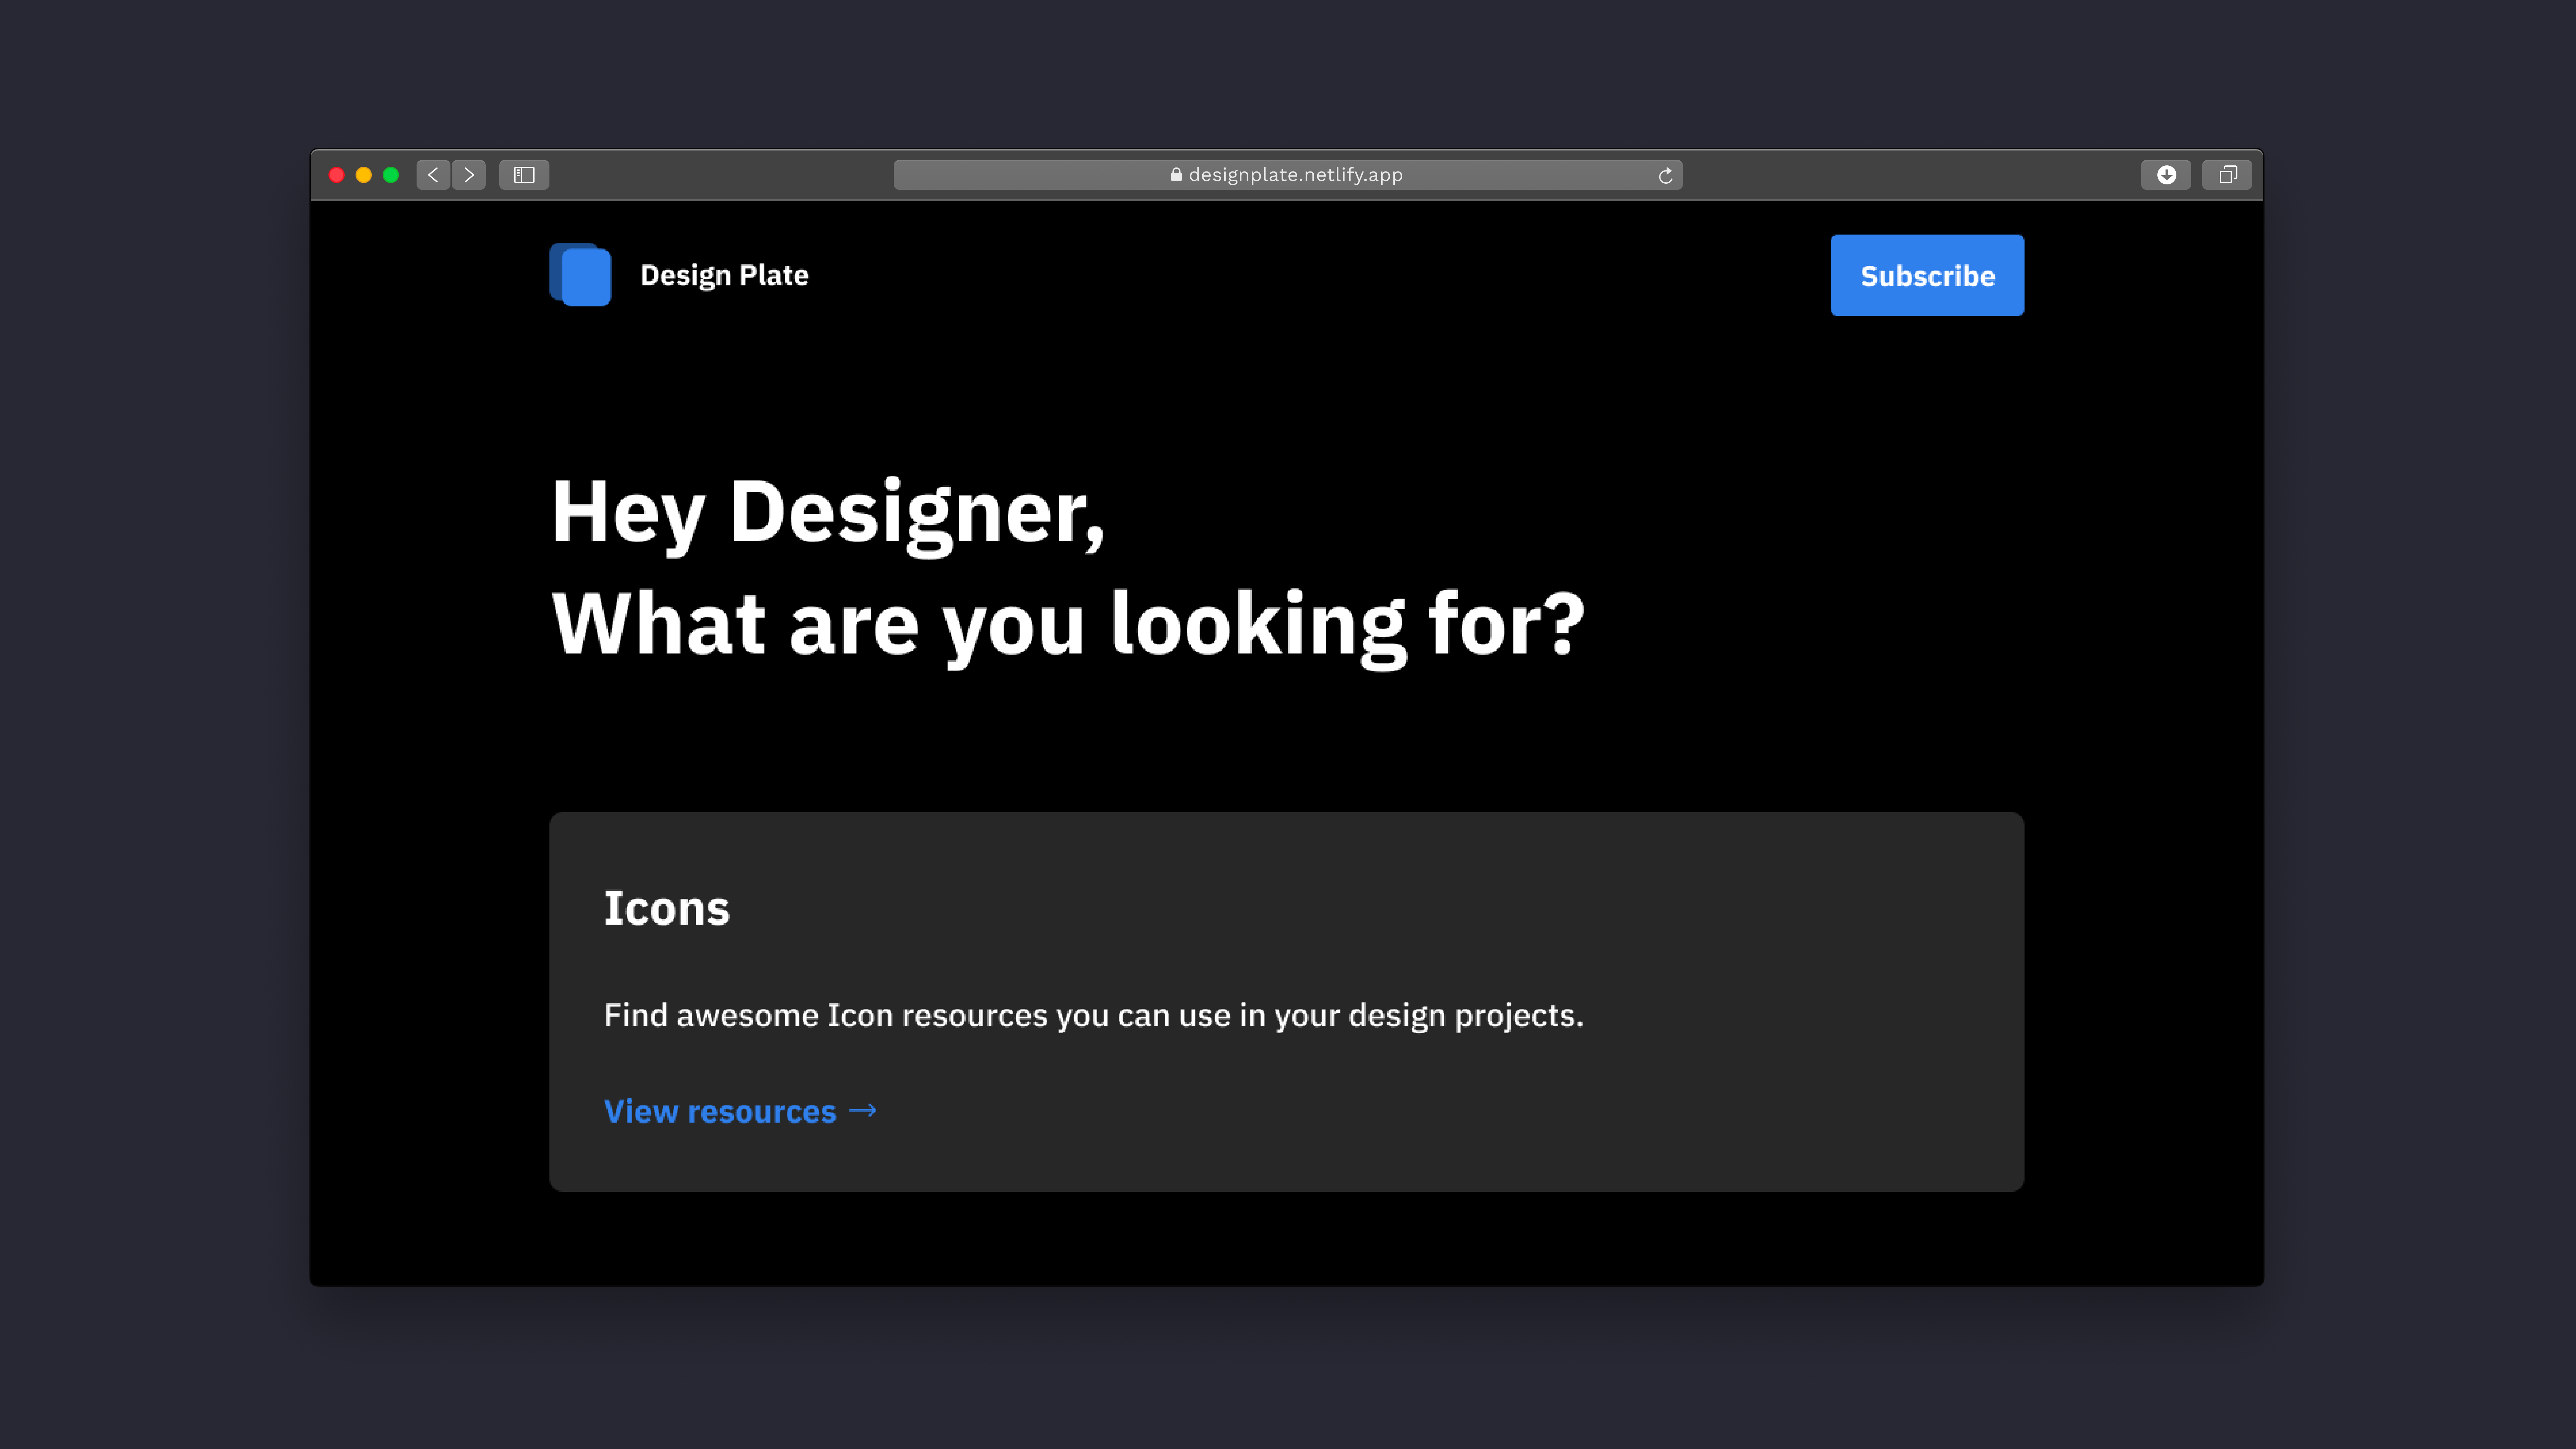Show all tabs with the tab overview icon

tap(2227, 175)
